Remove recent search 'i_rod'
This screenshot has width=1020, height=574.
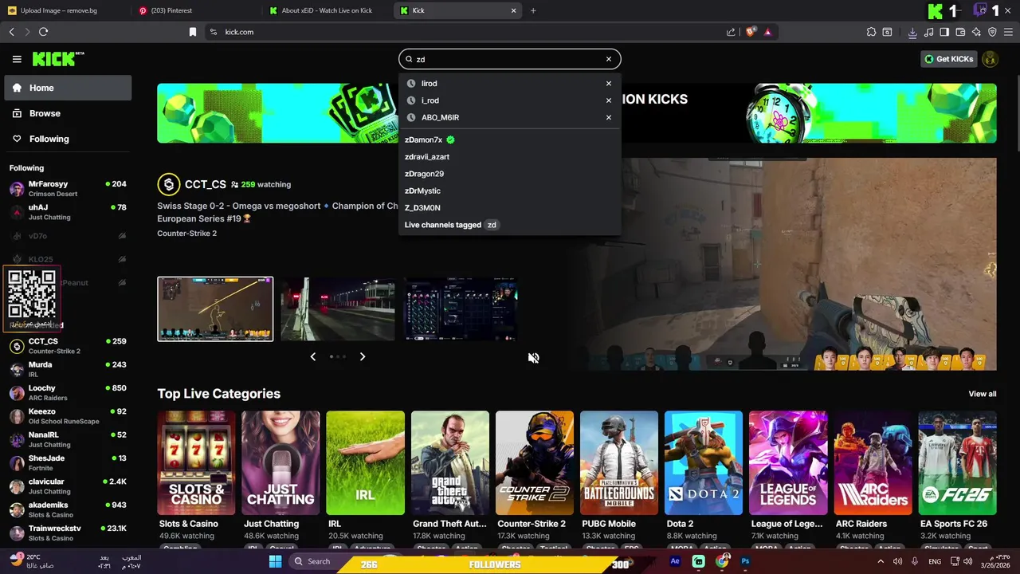click(x=609, y=100)
